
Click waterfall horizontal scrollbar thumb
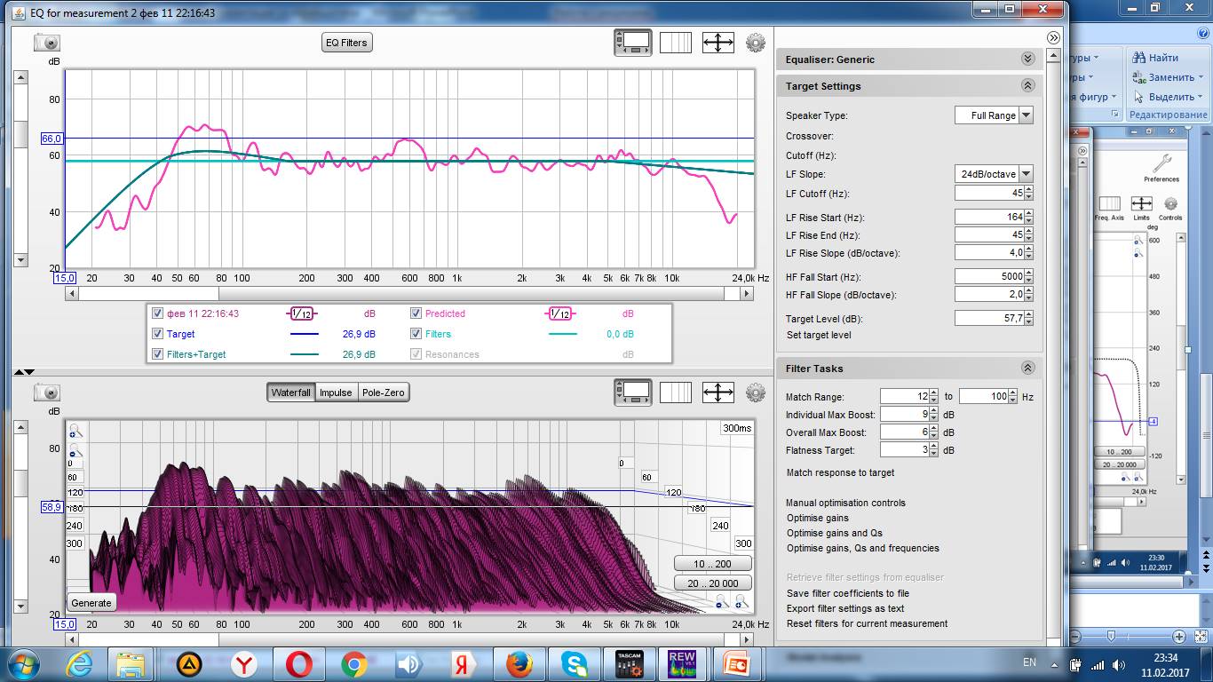pyautogui.click(x=149, y=639)
